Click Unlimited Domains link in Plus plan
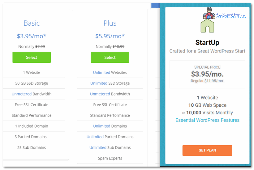The image size is (254, 170). [x=101, y=126]
